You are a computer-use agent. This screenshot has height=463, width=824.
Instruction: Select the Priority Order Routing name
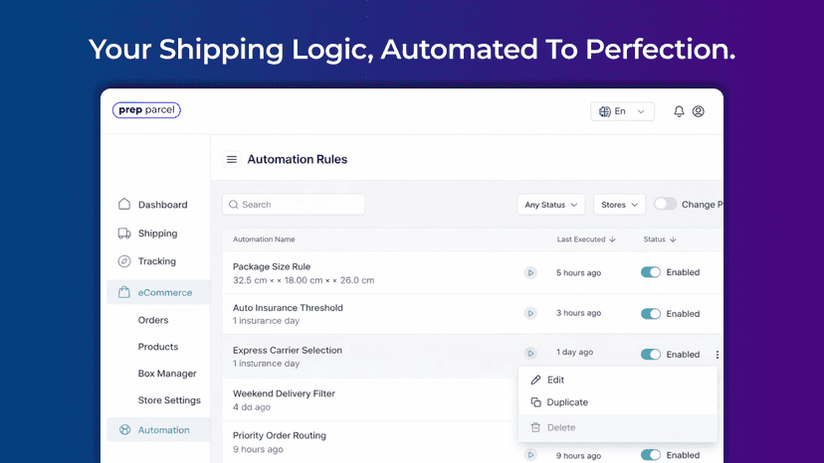click(280, 435)
